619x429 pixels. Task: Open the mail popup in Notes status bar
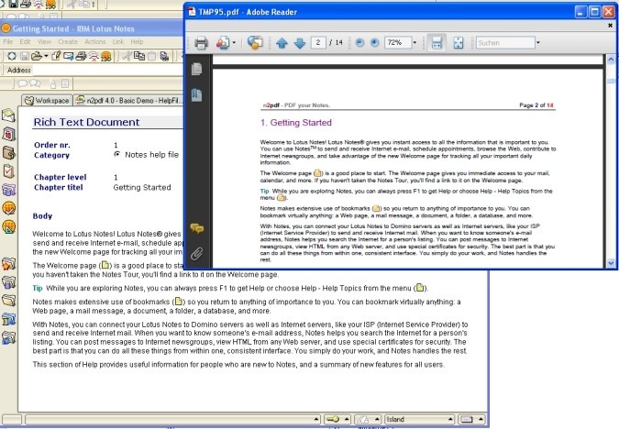pyautogui.click(x=471, y=419)
